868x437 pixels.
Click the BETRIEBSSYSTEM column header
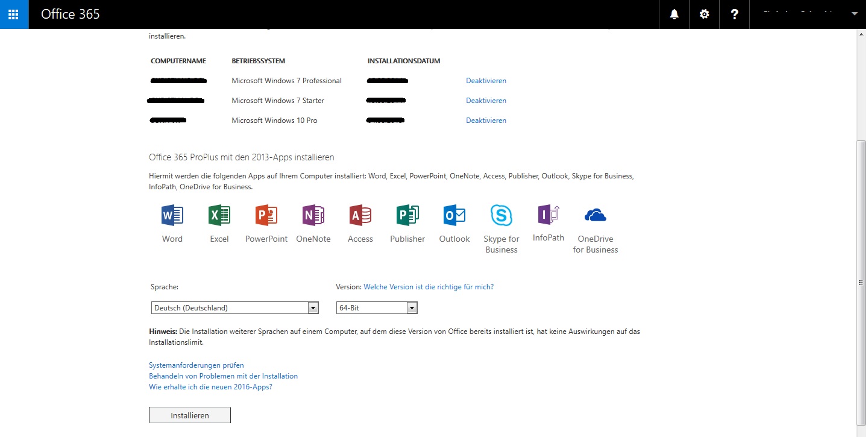coord(259,61)
